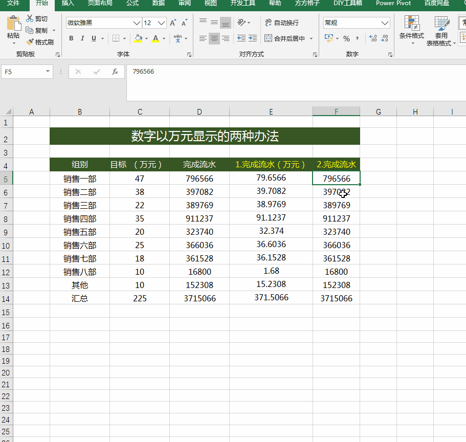The width and height of the screenshot is (466, 442).
Task: Switch to the 数据 (Data) tab
Action: pos(159,3)
